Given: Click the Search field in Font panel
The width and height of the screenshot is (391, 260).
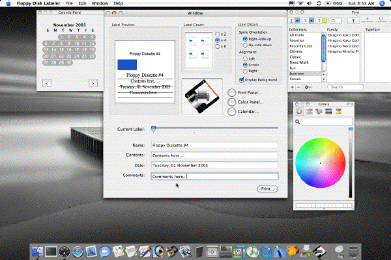Looking at the screenshot, I should (345, 87).
